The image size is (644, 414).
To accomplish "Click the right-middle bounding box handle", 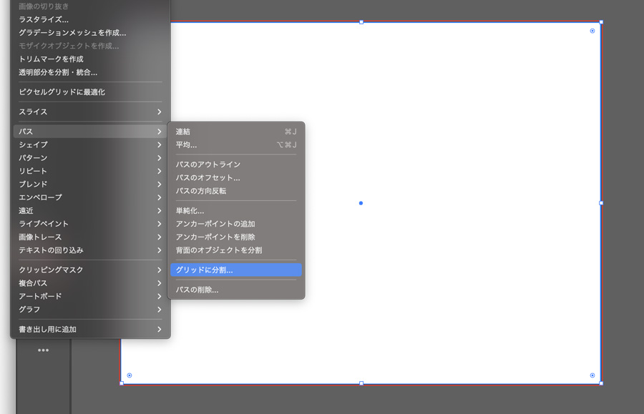I will click(601, 203).
